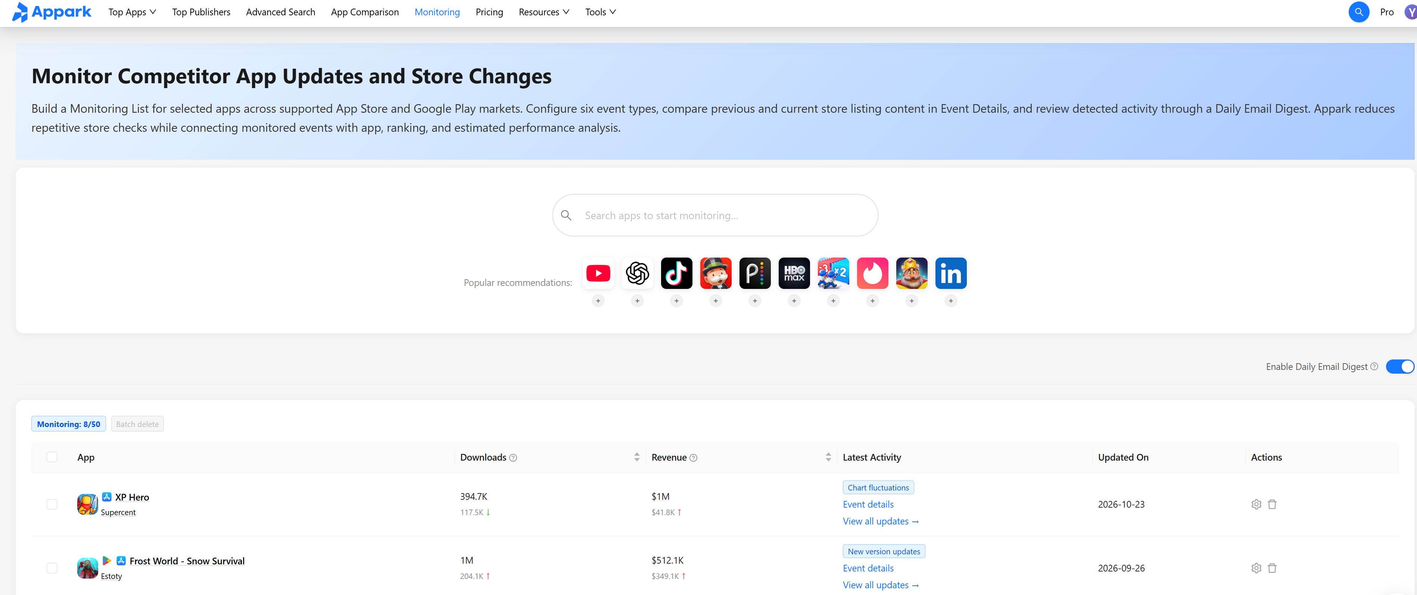
Task: Click the blue search icon in header
Action: point(1358,12)
